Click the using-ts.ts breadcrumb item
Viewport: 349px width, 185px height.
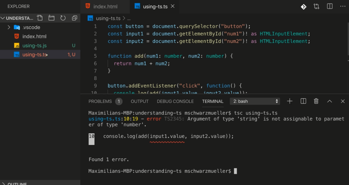[108, 19]
